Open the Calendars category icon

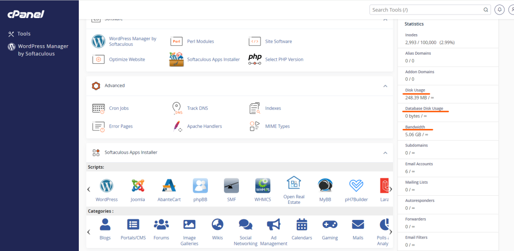tap(302, 224)
